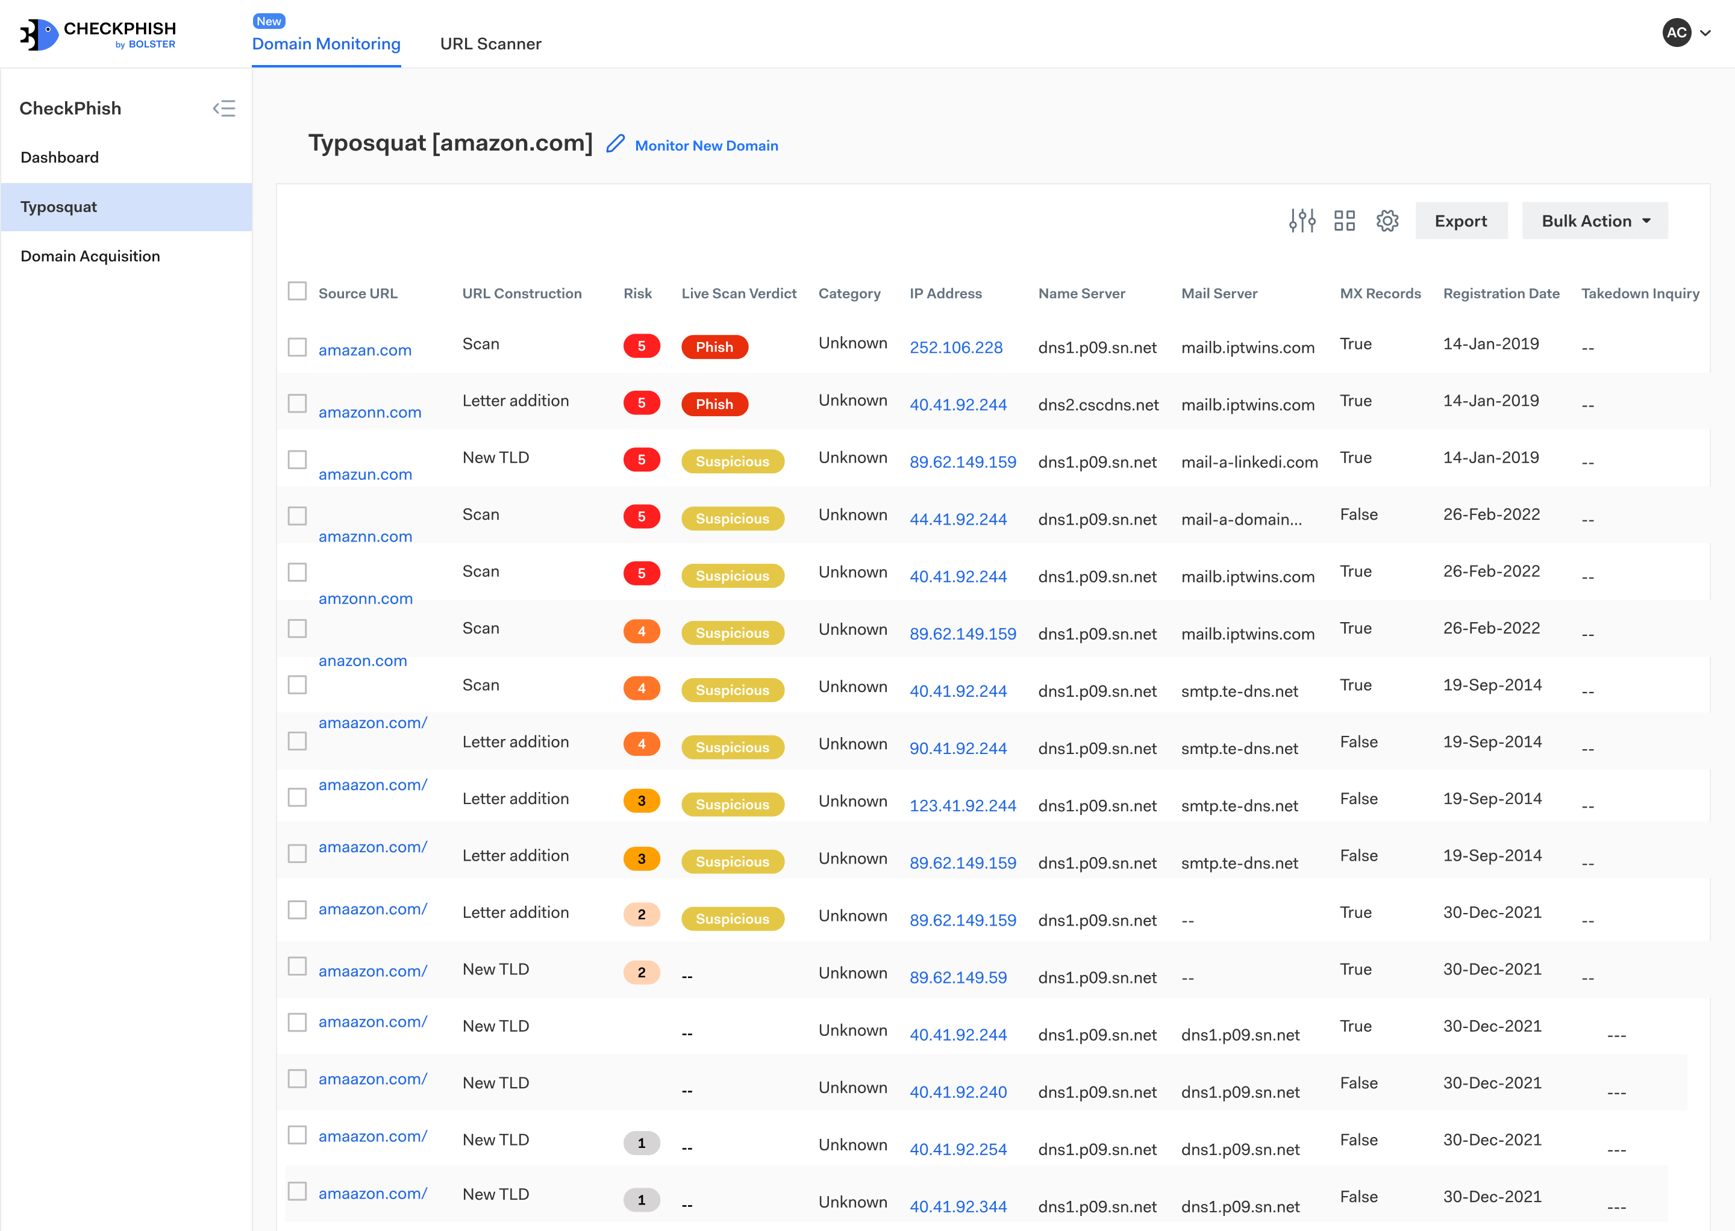
Task: Expand the account menu chevron
Action: click(x=1705, y=33)
